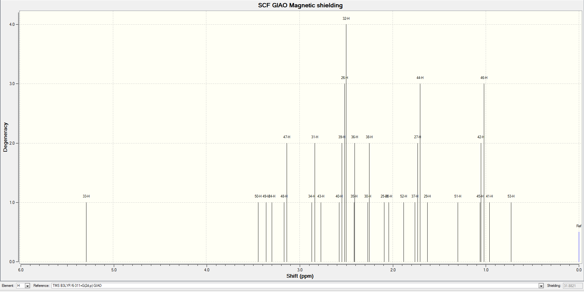Select the 34-H peak label
Viewport: 584px width, 292px height.
tap(312, 196)
